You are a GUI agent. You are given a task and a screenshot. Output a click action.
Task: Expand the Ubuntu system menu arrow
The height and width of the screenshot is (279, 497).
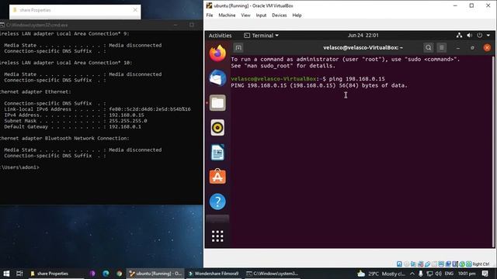tap(488, 36)
